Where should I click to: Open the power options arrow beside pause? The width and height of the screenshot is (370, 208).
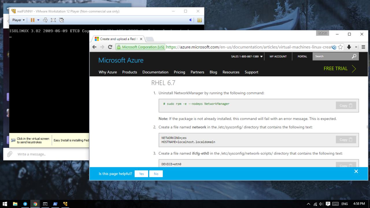pos(38,20)
